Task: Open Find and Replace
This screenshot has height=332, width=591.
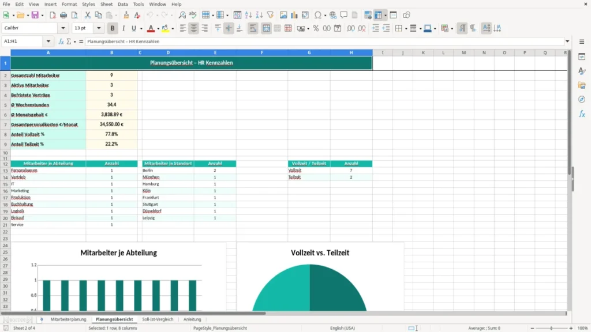Action: tap(182, 15)
